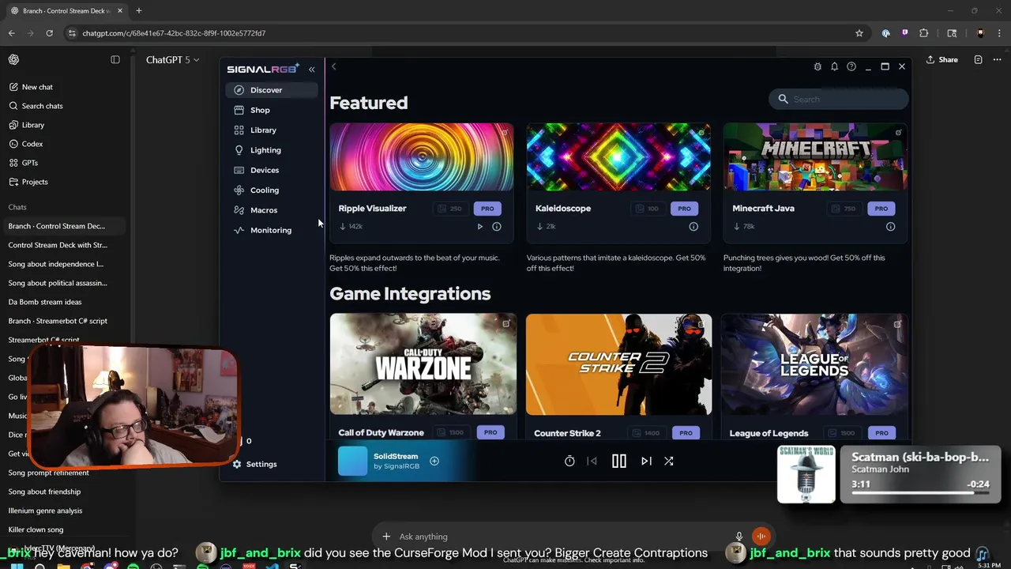Open the bug report icon in SignalRGB
1011x569 pixels.
click(817, 66)
